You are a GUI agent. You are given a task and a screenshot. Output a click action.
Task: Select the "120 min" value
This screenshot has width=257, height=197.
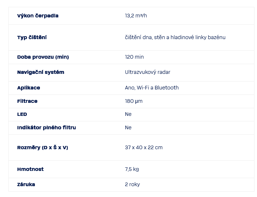tap(134, 57)
